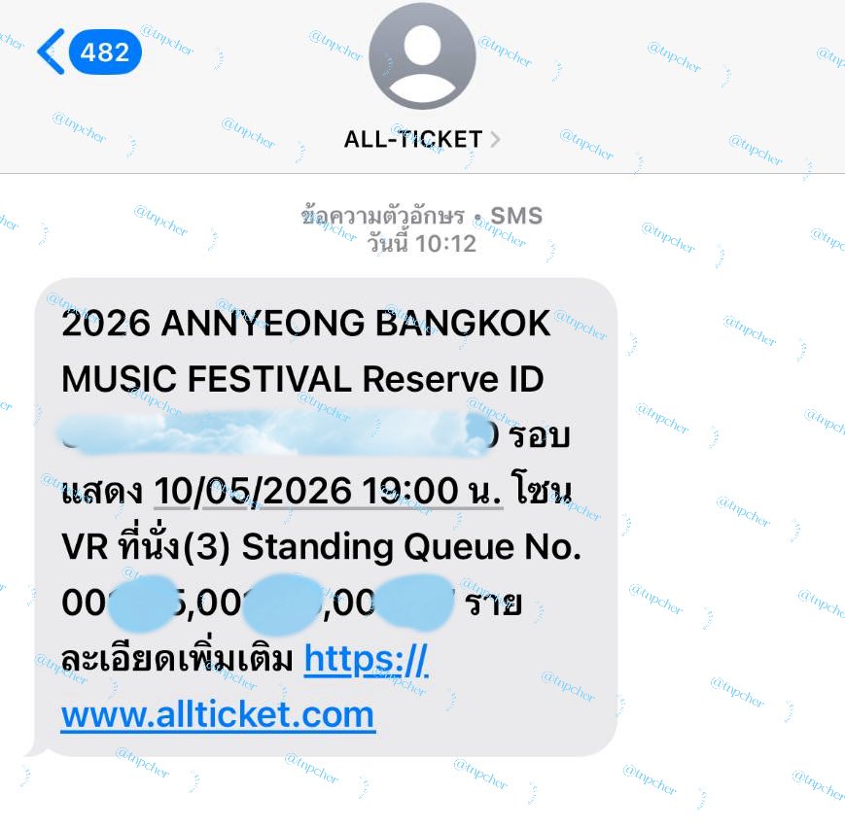
Task: Expand contact details chevron beside ALL-TICKET
Action: click(x=495, y=140)
